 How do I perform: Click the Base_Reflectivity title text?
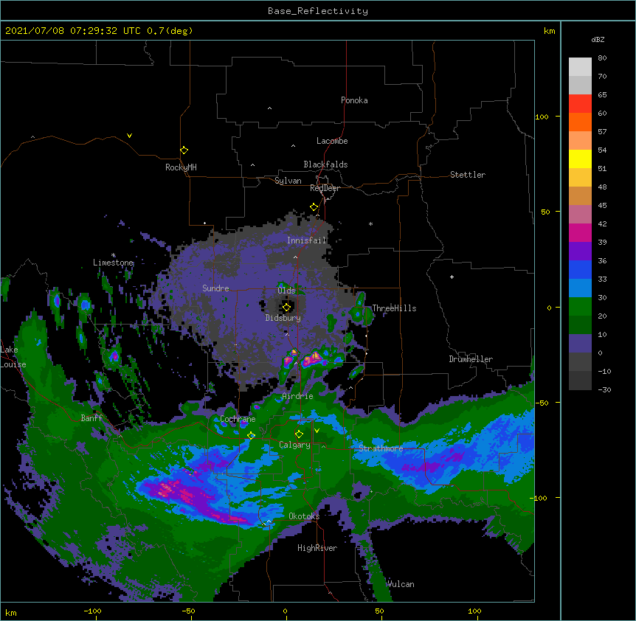[317, 11]
